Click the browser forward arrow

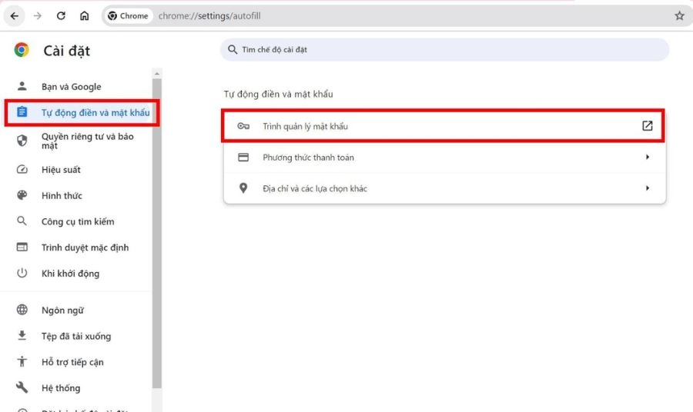[x=38, y=16]
